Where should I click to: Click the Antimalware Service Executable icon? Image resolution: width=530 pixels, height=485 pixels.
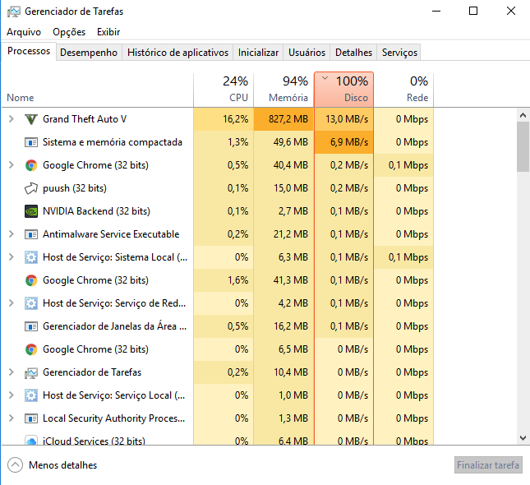pos(31,234)
